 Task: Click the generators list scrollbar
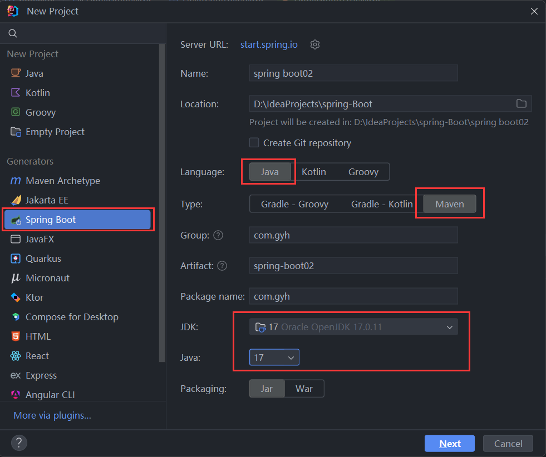pyautogui.click(x=161, y=203)
